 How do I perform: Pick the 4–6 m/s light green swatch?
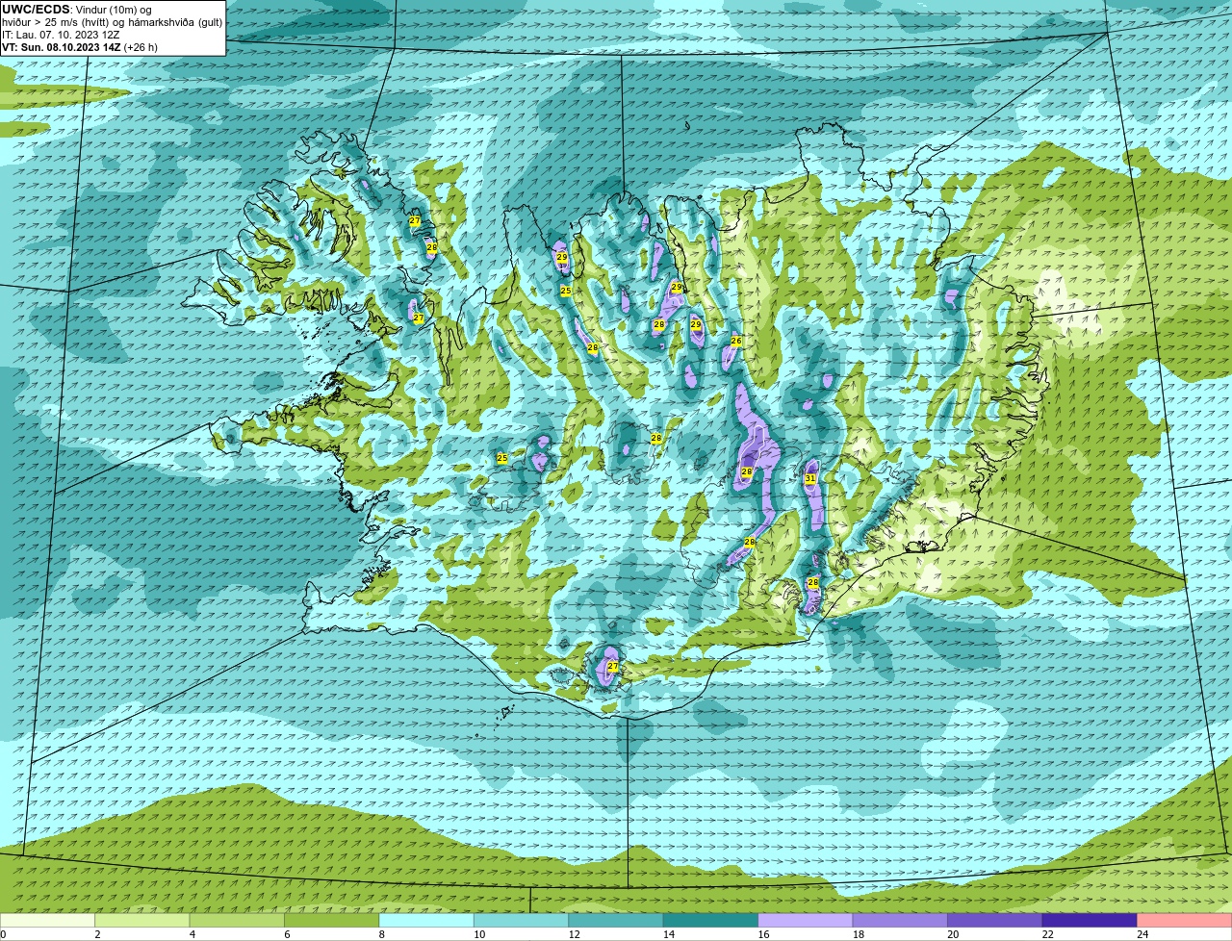click(x=238, y=920)
